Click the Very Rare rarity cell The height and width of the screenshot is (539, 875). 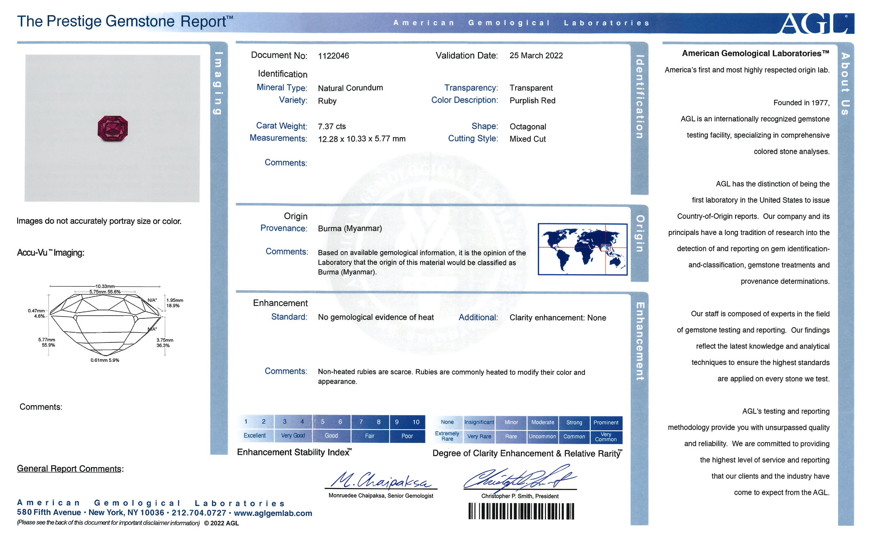(479, 436)
